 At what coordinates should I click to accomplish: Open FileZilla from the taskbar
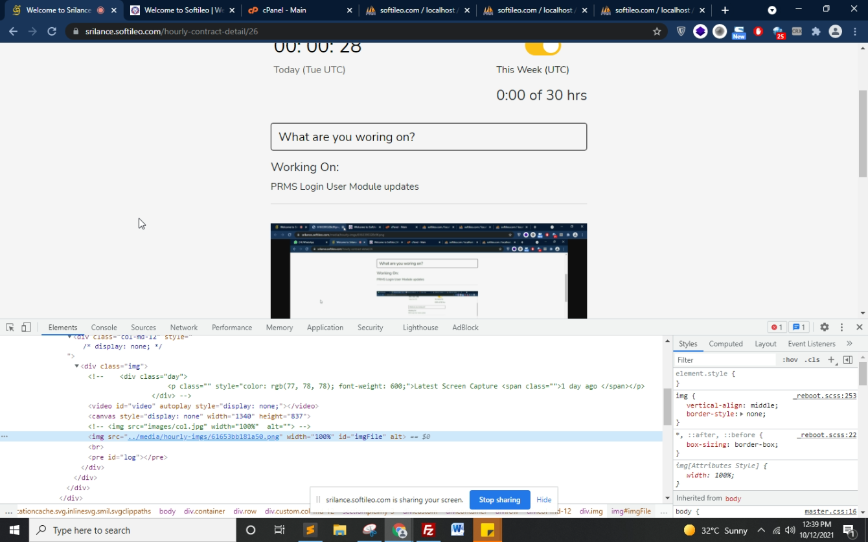click(x=428, y=530)
